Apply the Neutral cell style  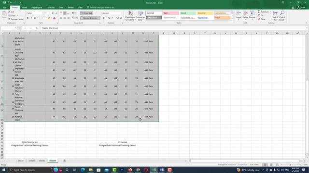click(205, 13)
